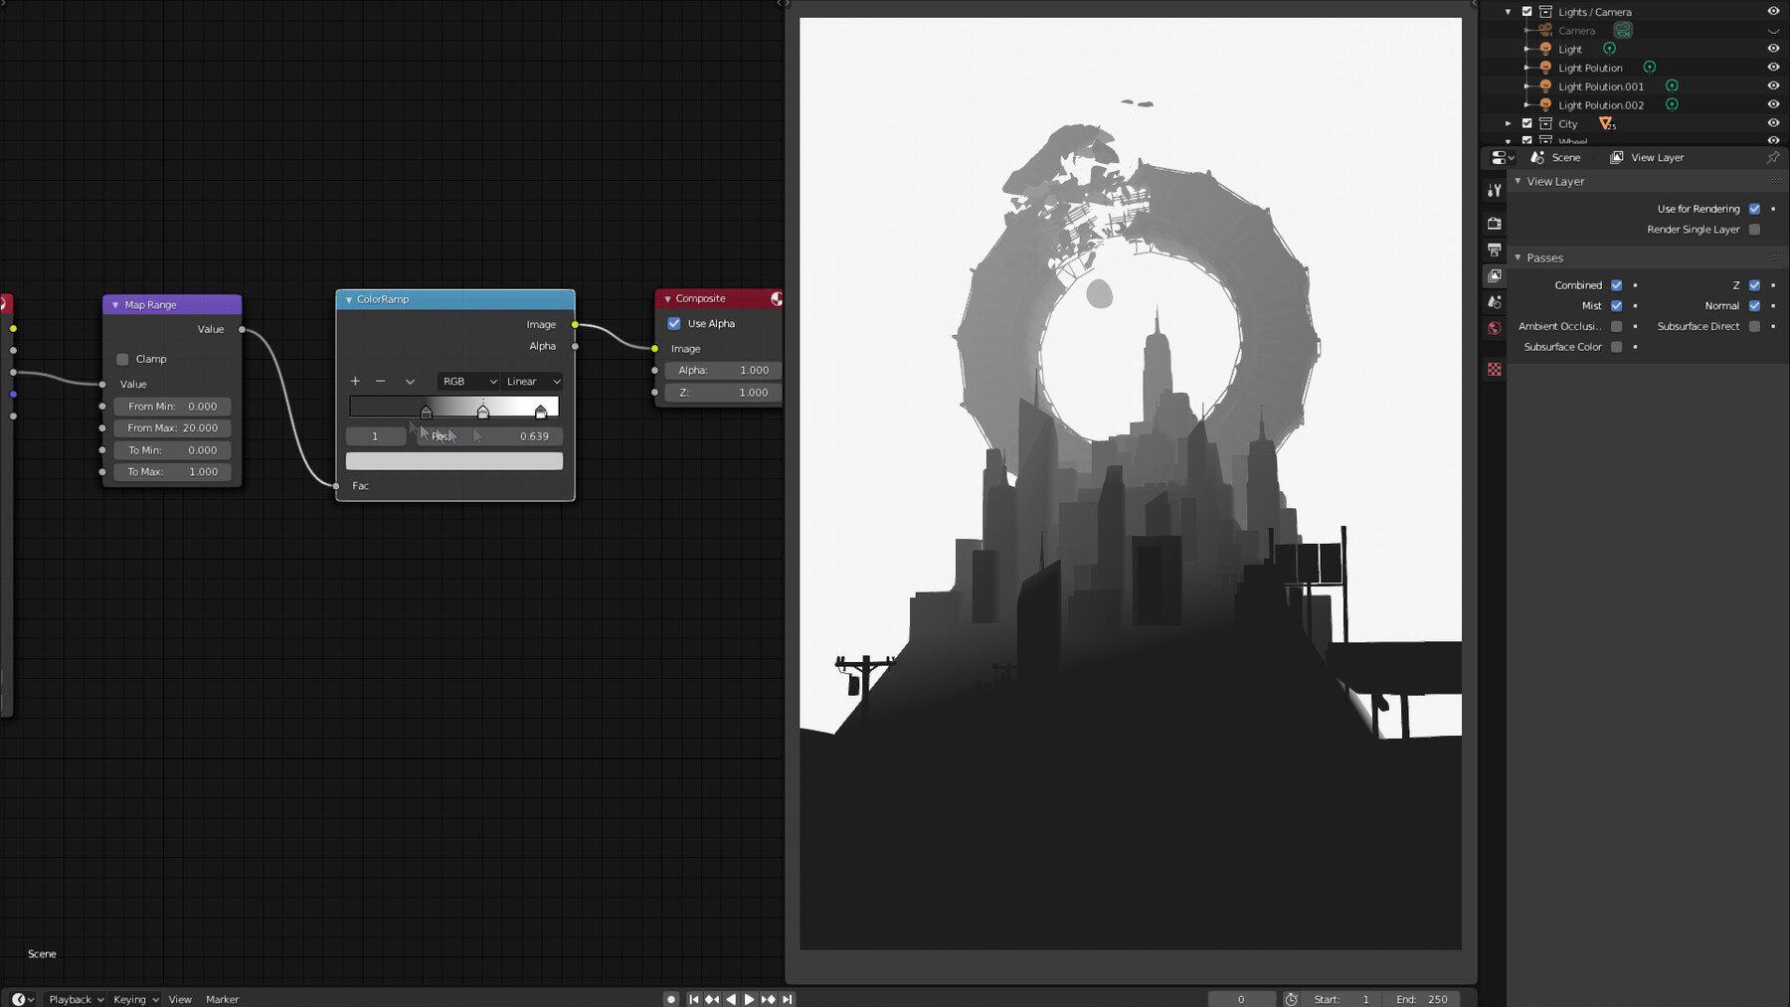Collapse the Composite node

tap(667, 298)
